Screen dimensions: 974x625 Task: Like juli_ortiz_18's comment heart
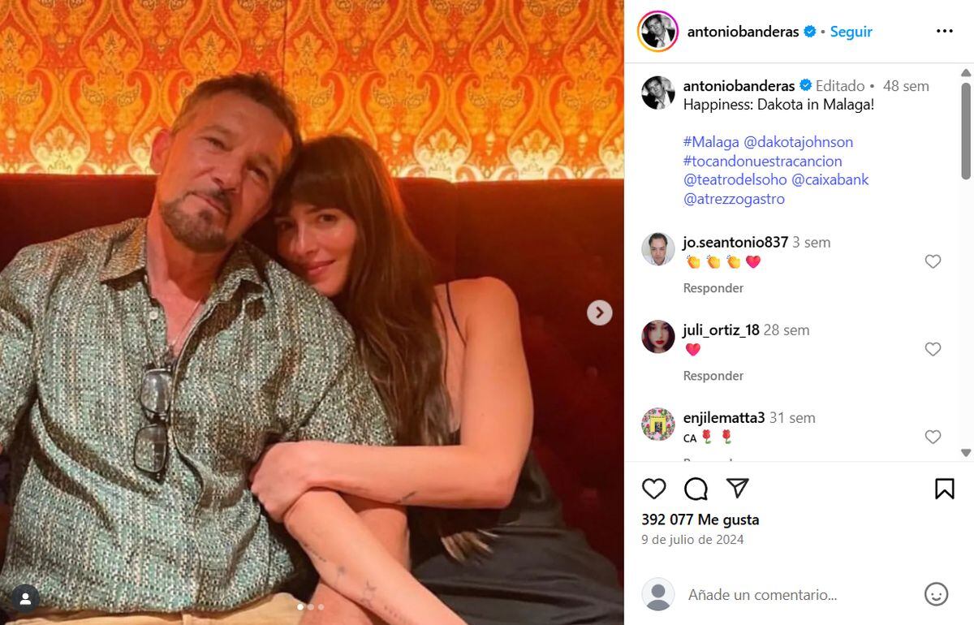coord(933,349)
